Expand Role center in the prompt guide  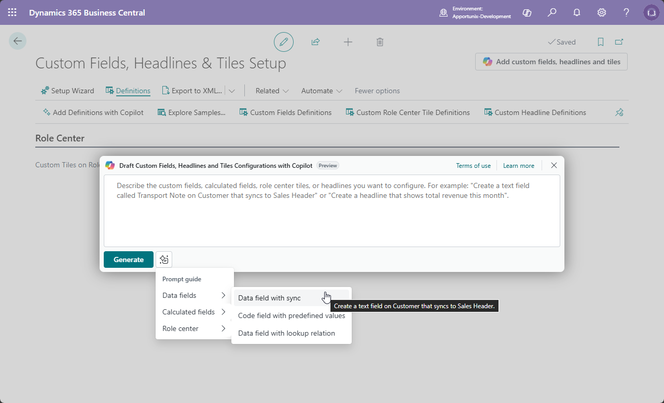[x=195, y=328]
